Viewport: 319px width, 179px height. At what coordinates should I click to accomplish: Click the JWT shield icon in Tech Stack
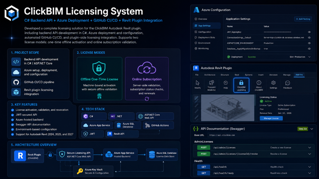pos(86,134)
